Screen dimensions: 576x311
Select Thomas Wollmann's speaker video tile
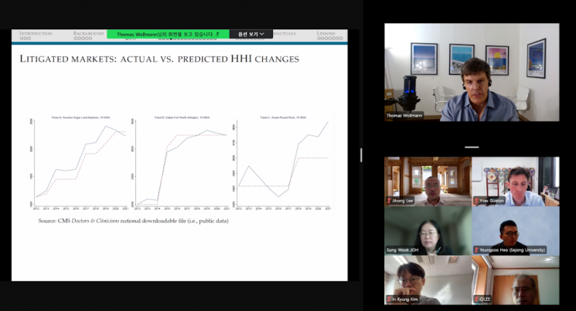[x=472, y=73]
